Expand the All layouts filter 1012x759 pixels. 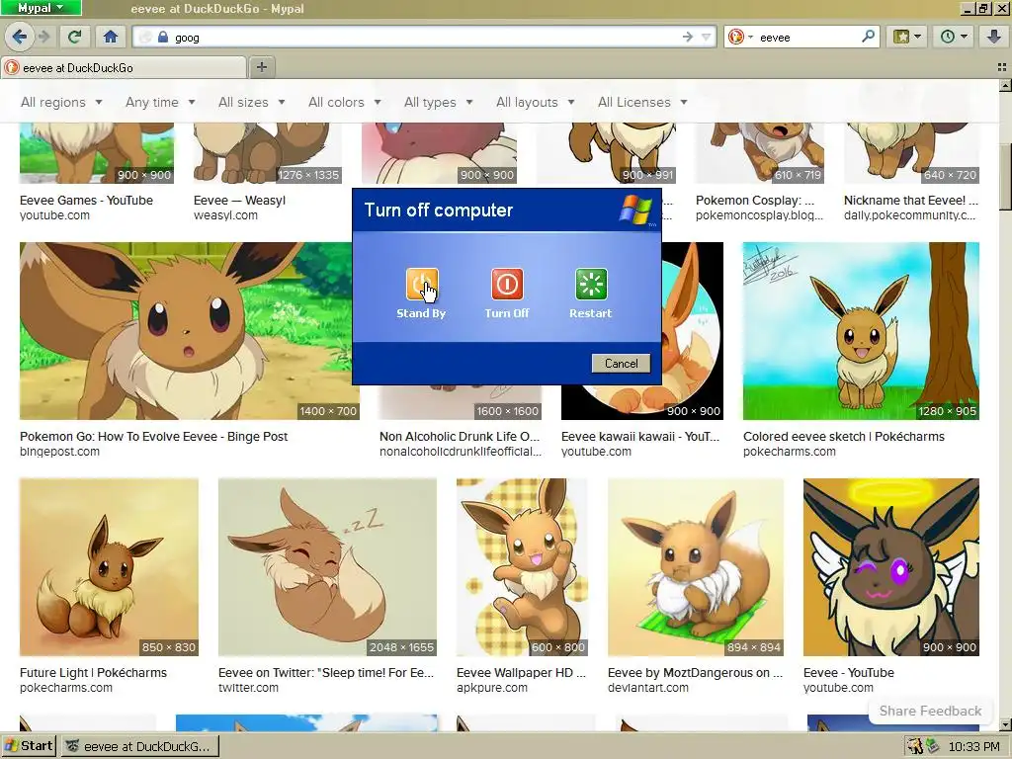535,102
